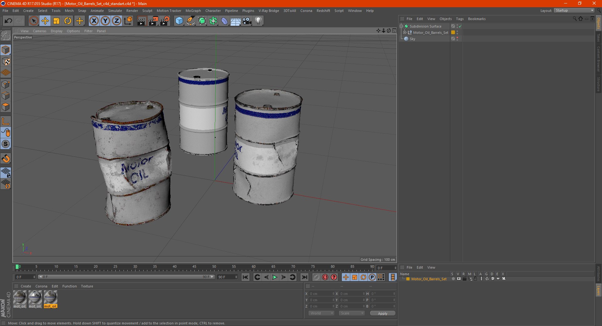Toggle Z axis lock
Image resolution: width=602 pixels, height=326 pixels.
[117, 21]
